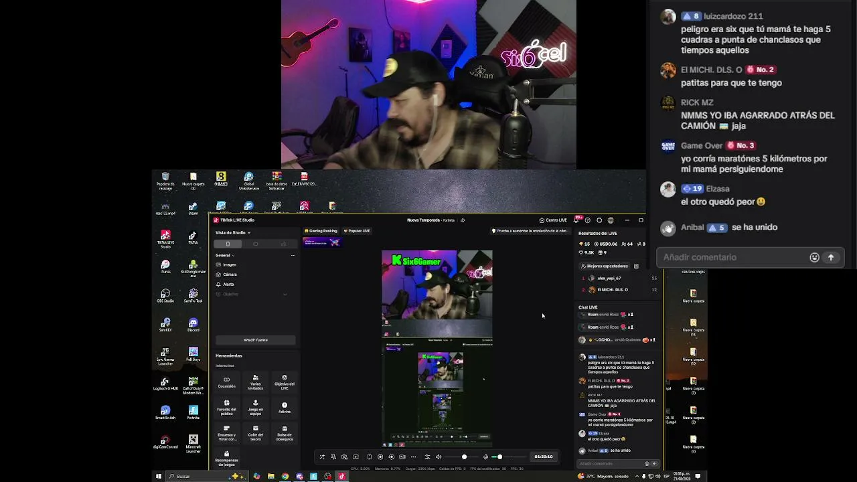Click the share icon next to Nueva Temporada title
This screenshot has height=482, width=857.
[x=462, y=220]
